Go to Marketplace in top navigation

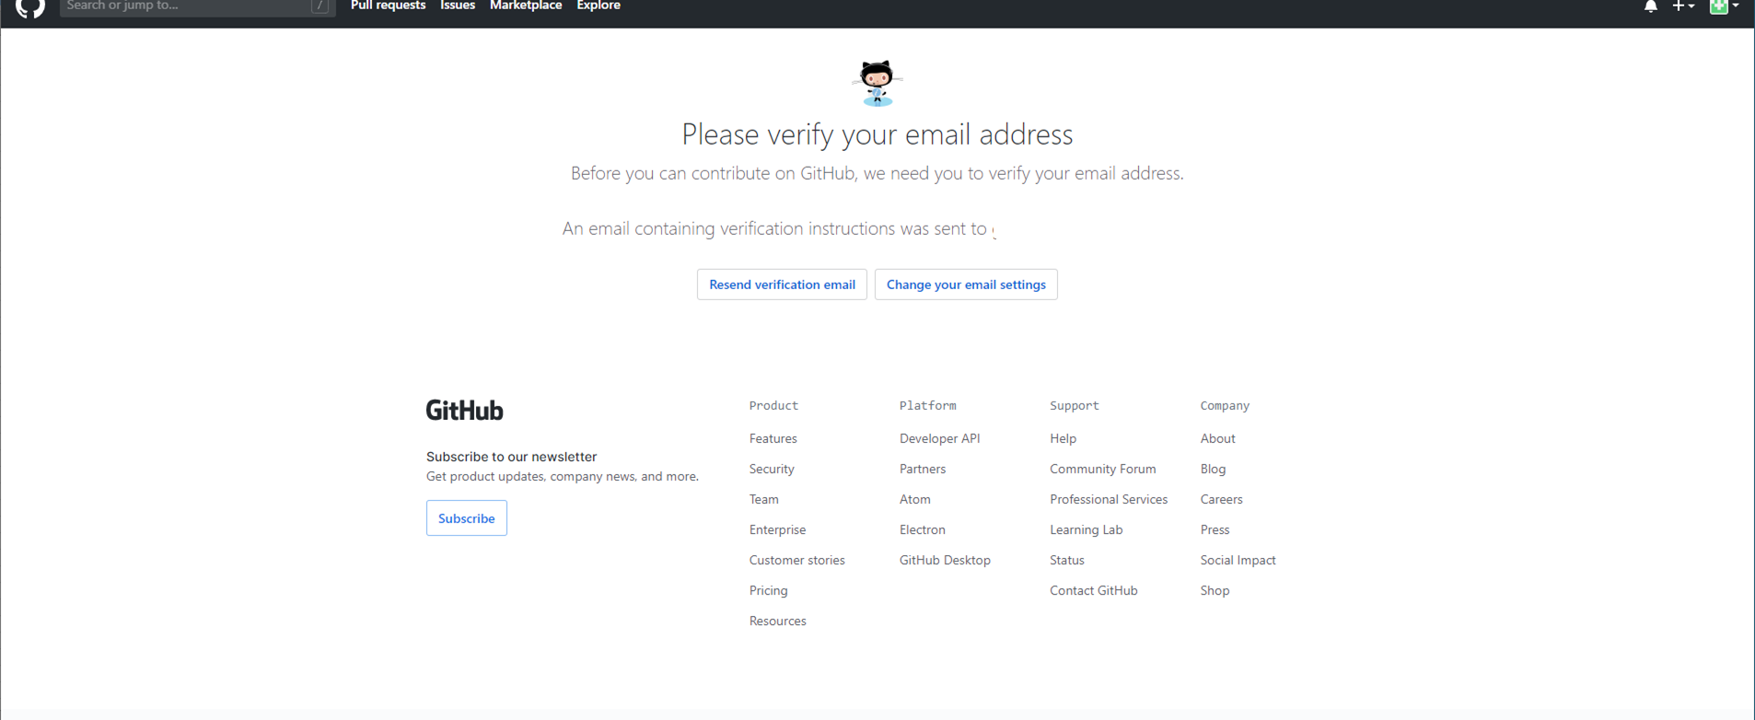tap(526, 6)
